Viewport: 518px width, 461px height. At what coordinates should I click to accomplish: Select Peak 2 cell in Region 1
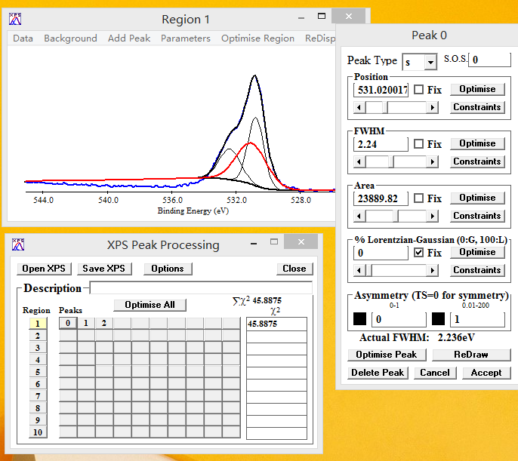104,323
